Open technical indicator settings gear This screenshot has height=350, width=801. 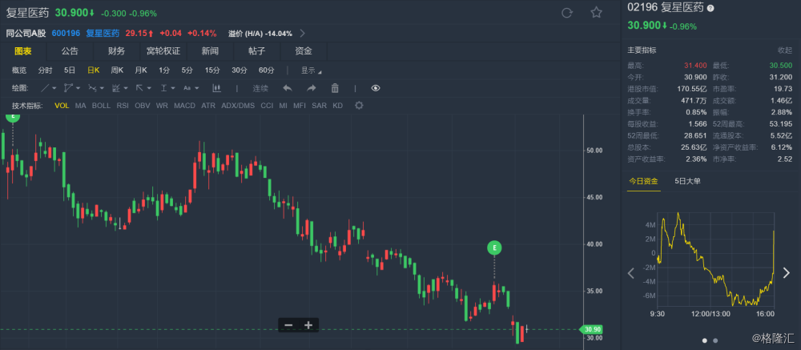[x=359, y=106]
